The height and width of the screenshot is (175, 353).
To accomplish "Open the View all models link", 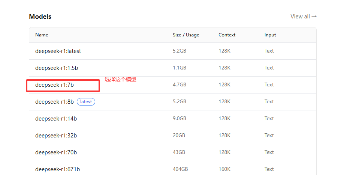I will coord(304,17).
